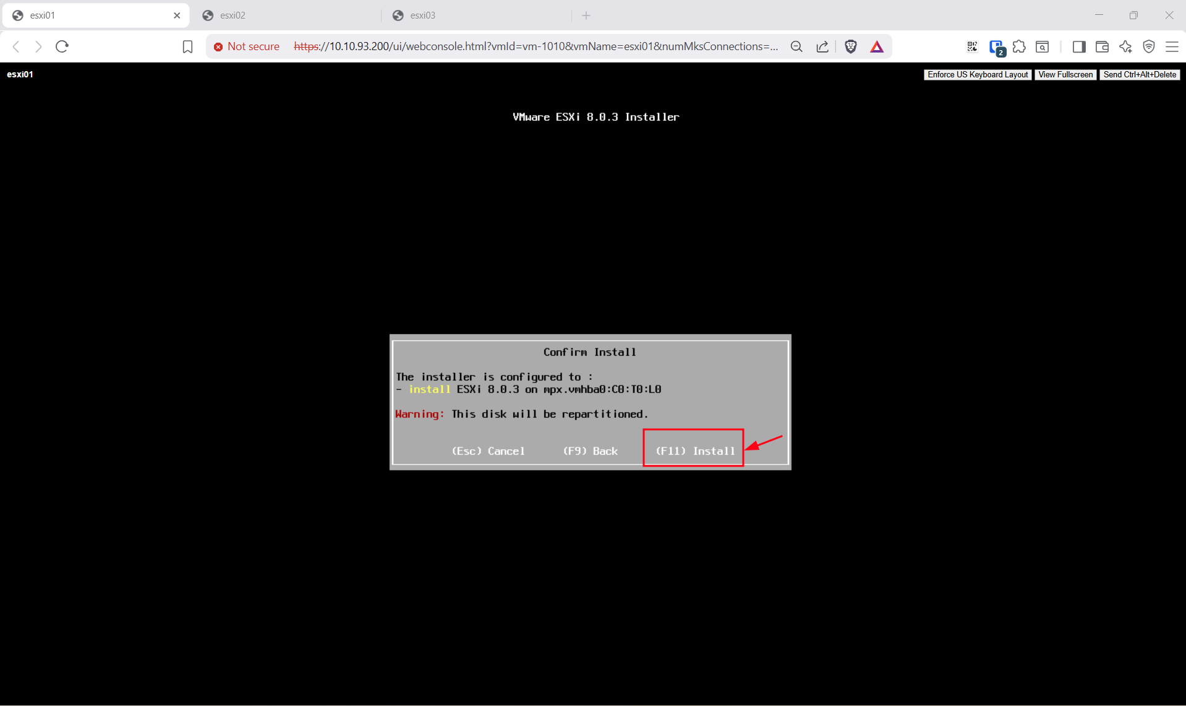Click Send Ctrl+Alt+Delete button
Viewport: 1186px width, 706px height.
(x=1140, y=75)
